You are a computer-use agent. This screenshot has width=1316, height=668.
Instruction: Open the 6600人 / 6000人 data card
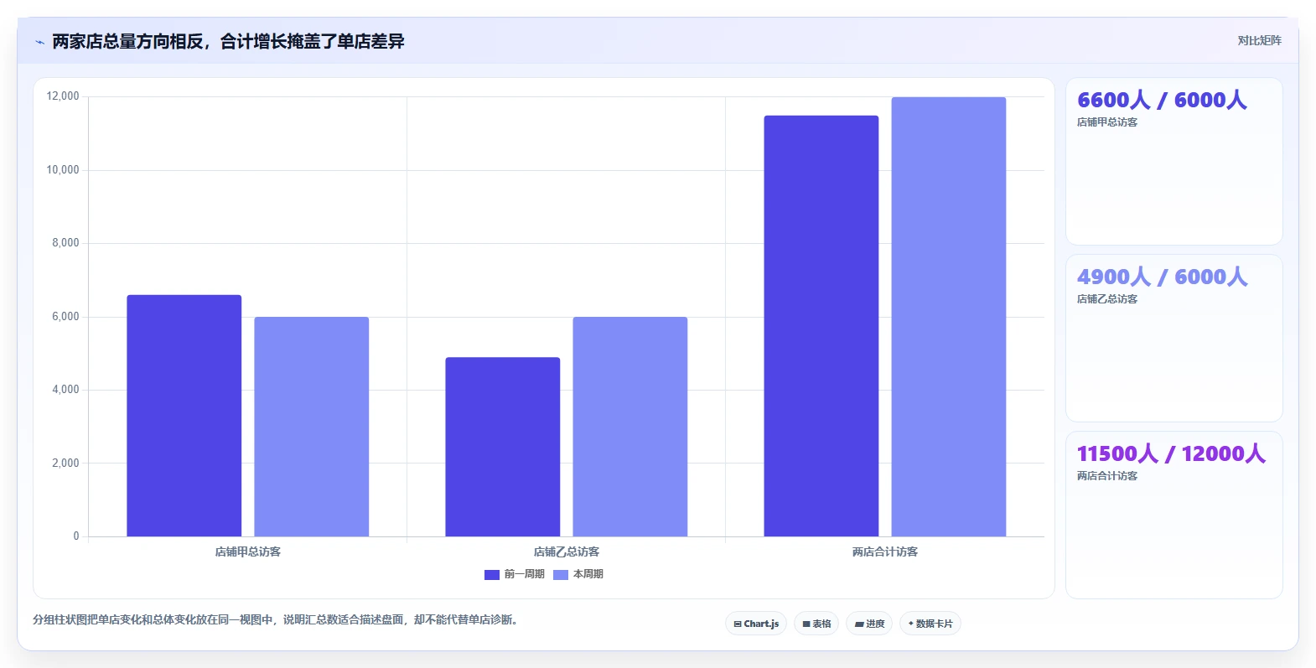click(1174, 162)
